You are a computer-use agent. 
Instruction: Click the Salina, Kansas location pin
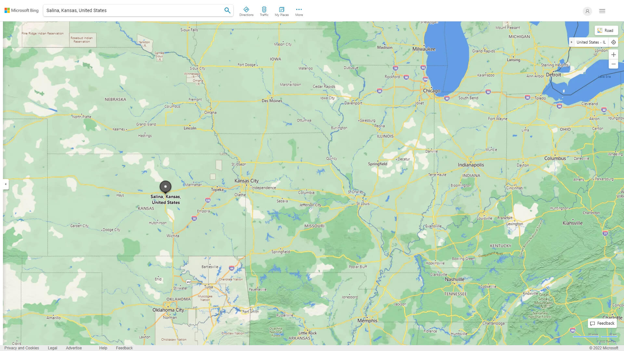click(165, 187)
